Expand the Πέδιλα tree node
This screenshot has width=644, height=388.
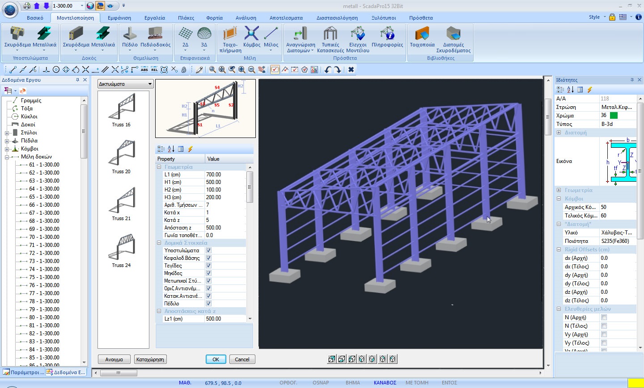(7, 141)
